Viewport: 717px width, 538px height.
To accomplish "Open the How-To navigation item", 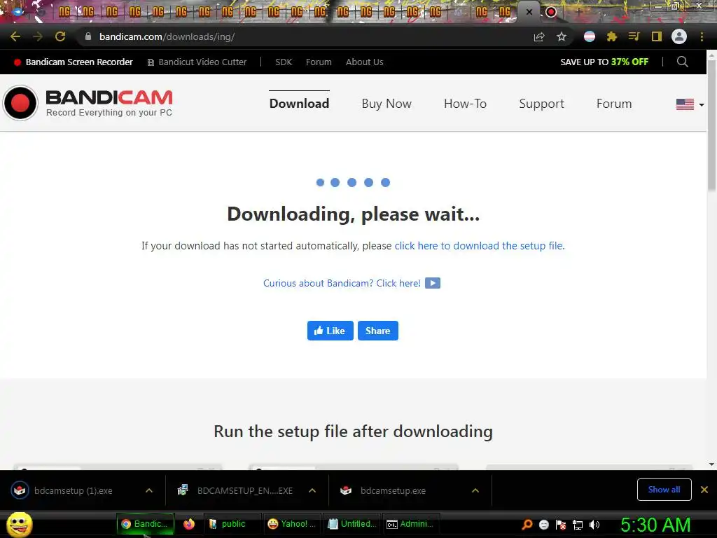I will 465,104.
